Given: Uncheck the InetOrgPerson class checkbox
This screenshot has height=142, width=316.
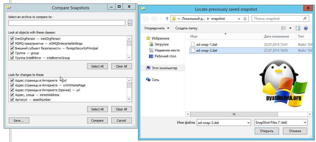Looking at the screenshot, I should tap(12, 39).
